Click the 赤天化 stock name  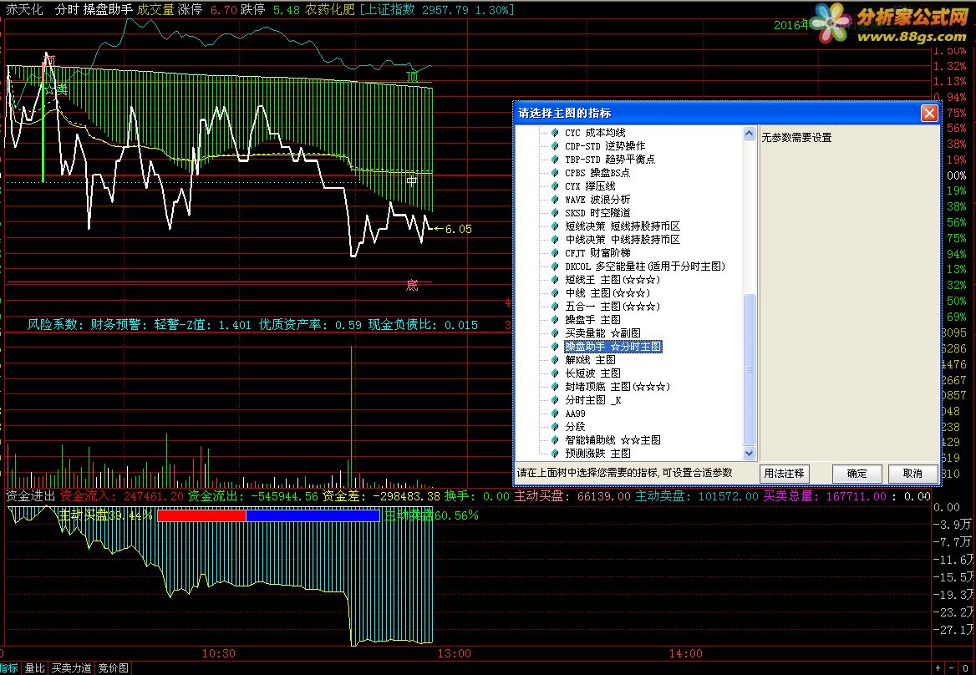[24, 10]
